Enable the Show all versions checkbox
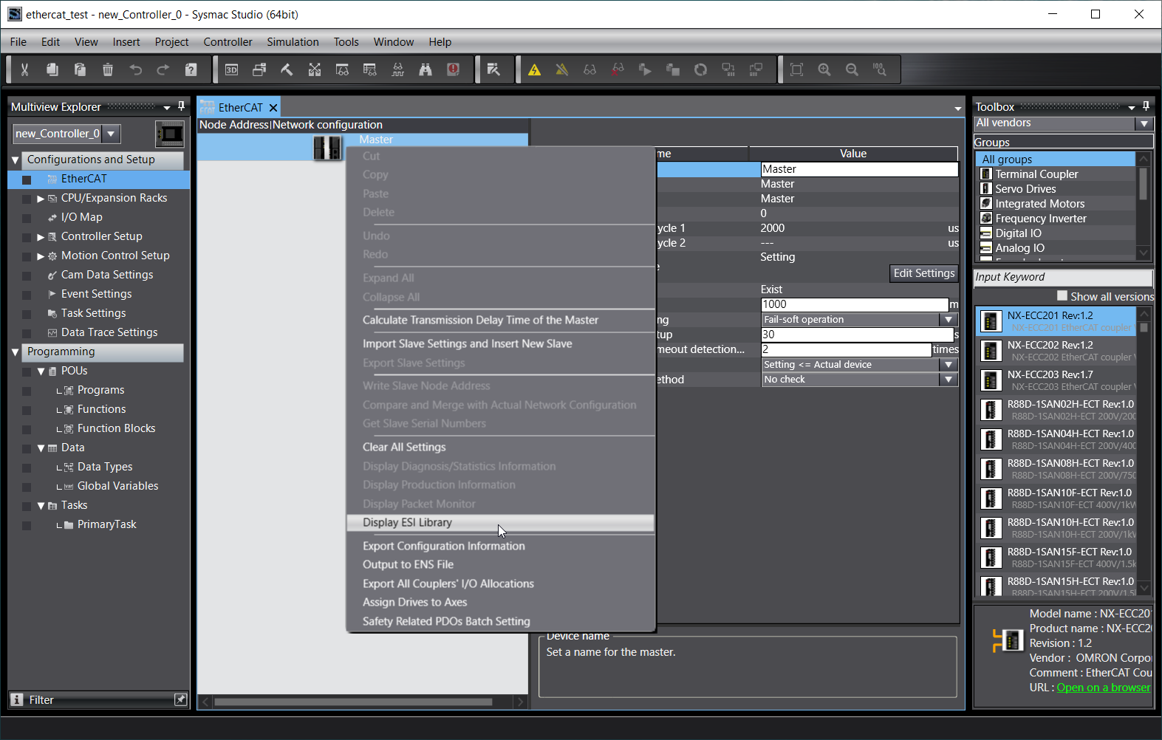The height and width of the screenshot is (740, 1162). coord(1062,296)
